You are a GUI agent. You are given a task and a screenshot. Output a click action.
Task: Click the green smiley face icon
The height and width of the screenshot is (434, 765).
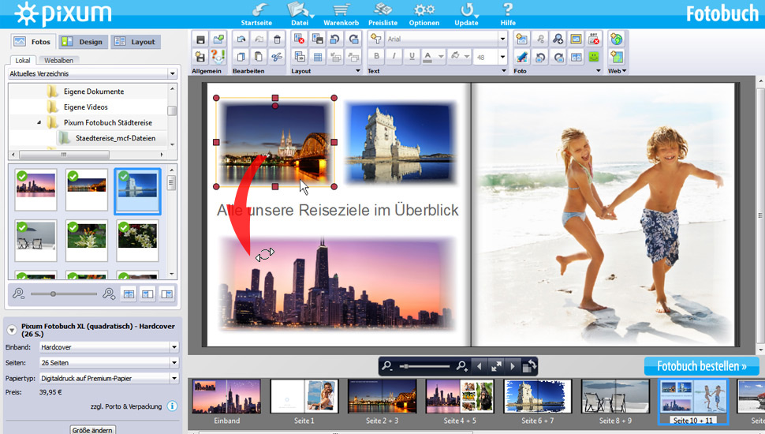[594, 57]
